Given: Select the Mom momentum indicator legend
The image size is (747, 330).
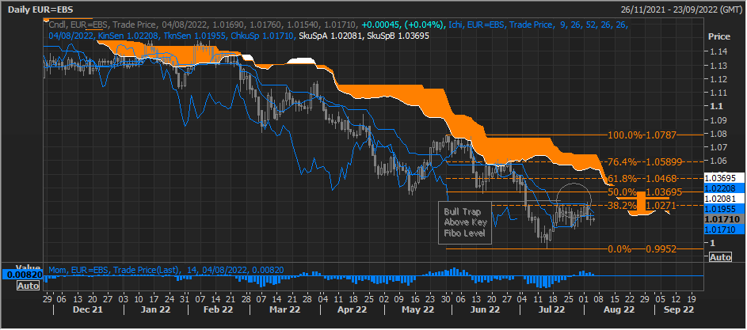Looking at the screenshot, I should click(165, 270).
